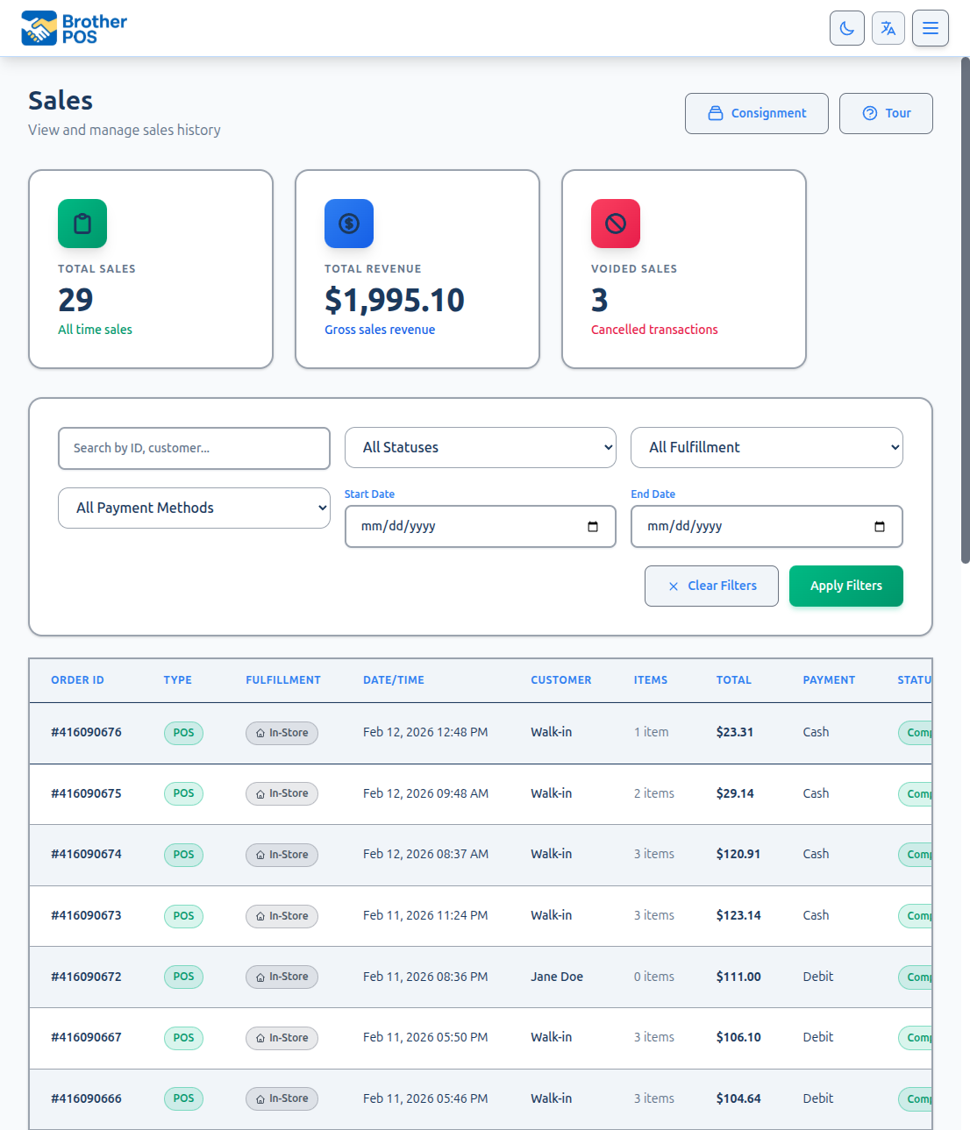This screenshot has width=970, height=1130.
Task: Click the search by ID field
Action: coord(194,448)
